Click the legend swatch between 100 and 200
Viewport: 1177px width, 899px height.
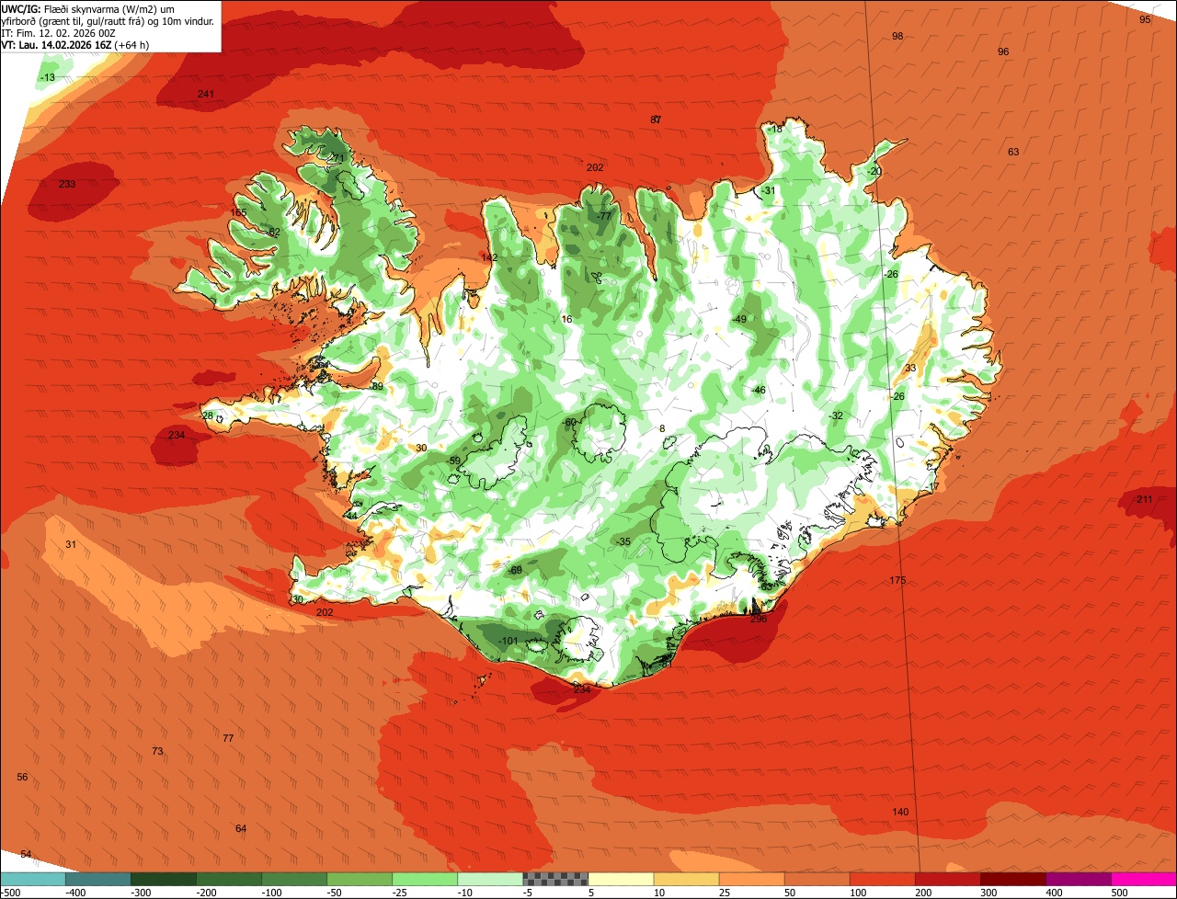pos(883,879)
